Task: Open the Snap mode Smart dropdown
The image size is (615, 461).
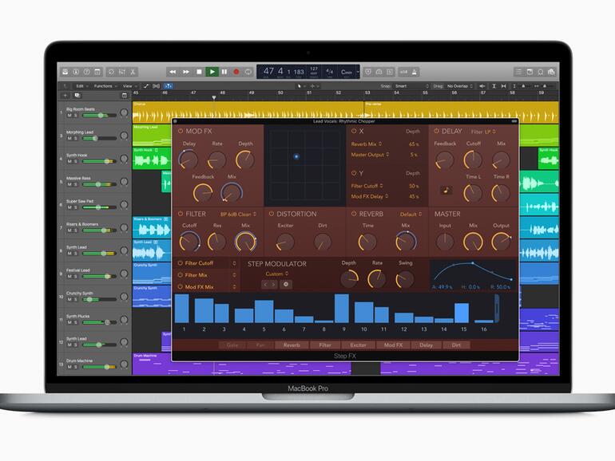Action: [412, 86]
